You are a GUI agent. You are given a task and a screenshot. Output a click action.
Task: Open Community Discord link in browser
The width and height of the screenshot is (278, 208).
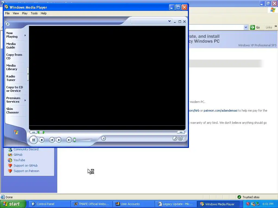pos(26,149)
